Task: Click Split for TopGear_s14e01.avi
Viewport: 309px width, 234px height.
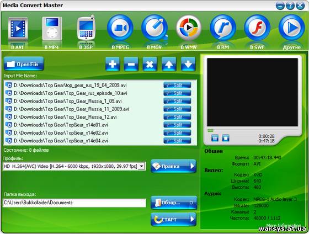Action: click(177, 125)
